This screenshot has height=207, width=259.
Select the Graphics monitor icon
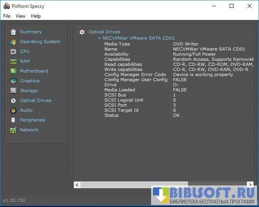pyautogui.click(x=13, y=81)
